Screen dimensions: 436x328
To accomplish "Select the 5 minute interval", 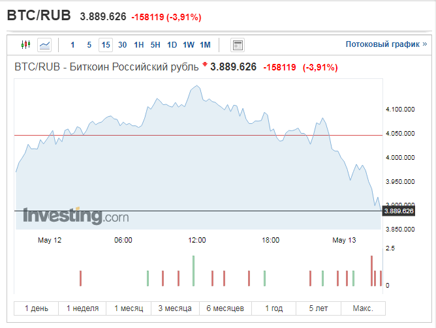I will click(89, 45).
